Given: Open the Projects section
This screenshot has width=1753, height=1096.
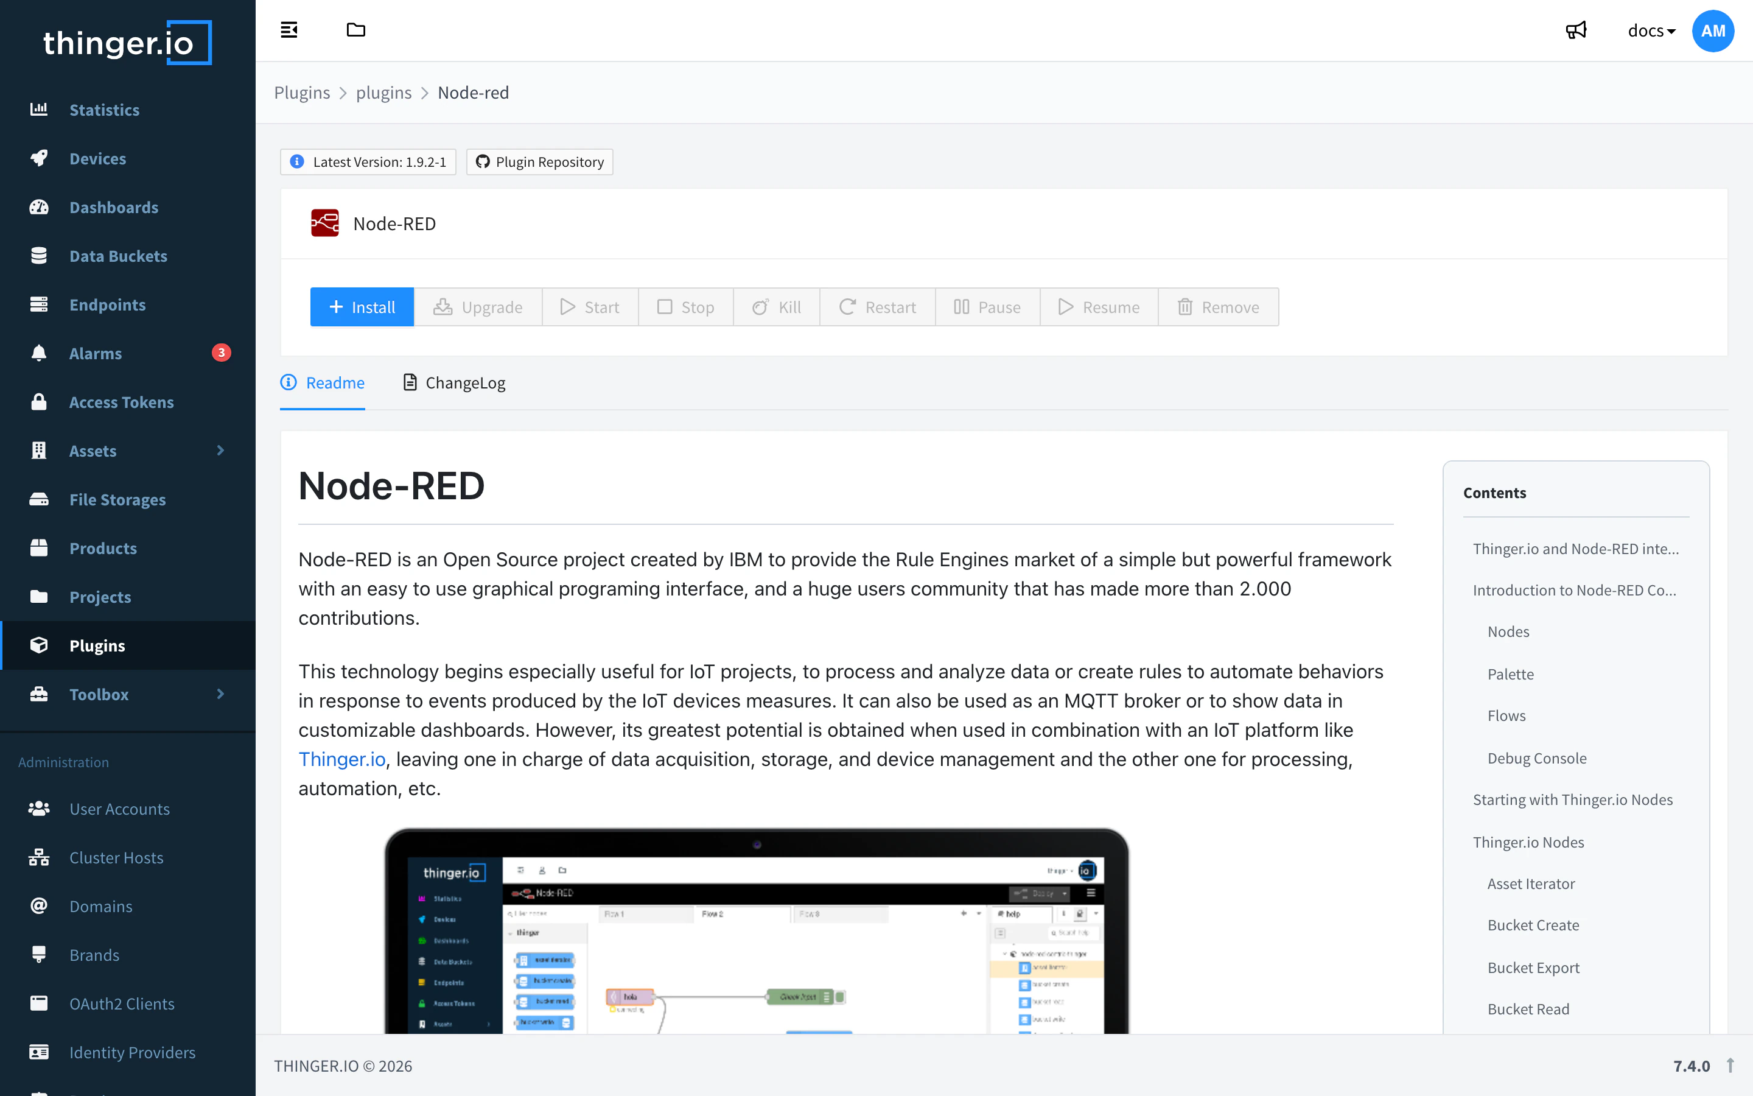Looking at the screenshot, I should 127,597.
